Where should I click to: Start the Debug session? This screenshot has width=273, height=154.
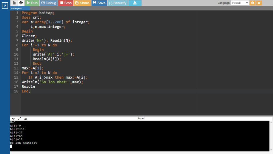49,3
